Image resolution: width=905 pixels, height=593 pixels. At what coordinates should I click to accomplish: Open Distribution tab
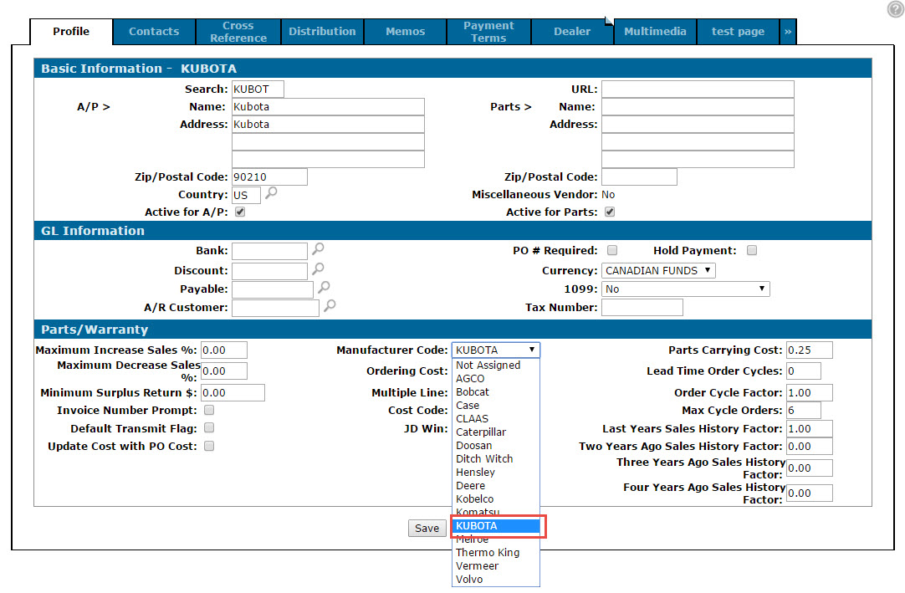[322, 32]
